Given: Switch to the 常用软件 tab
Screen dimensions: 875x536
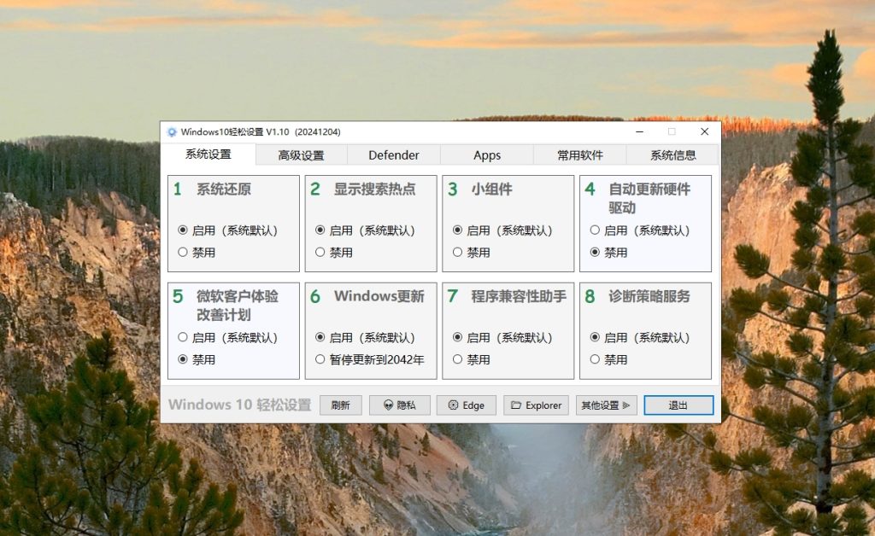Looking at the screenshot, I should click(580, 155).
